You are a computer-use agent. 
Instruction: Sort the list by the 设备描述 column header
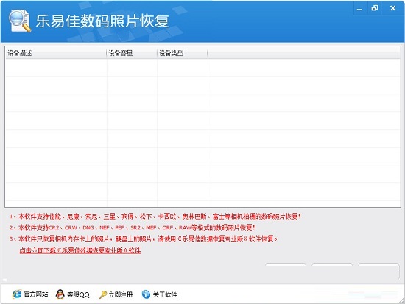click(56, 53)
